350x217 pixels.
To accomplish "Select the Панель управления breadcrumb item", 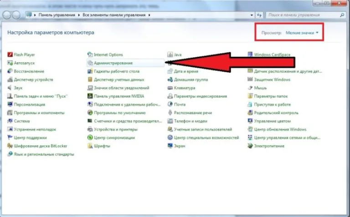I will pos(57,15).
